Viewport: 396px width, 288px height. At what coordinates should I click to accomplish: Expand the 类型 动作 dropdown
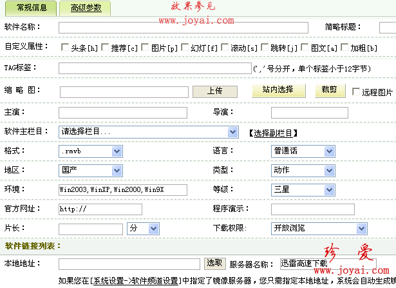(303, 171)
